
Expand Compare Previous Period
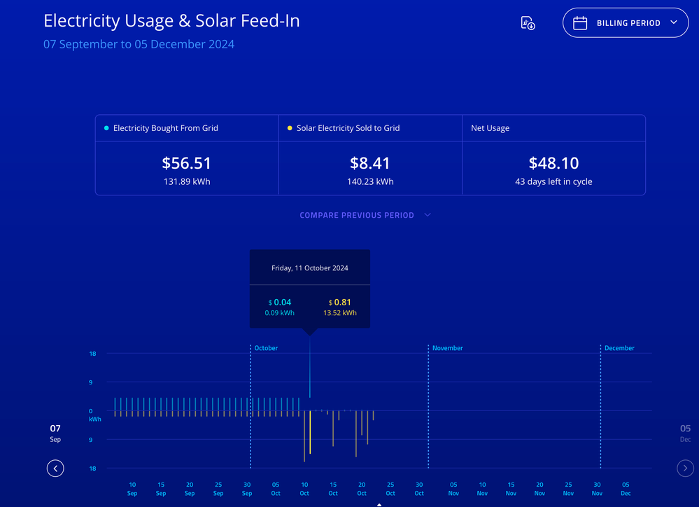[x=357, y=215]
